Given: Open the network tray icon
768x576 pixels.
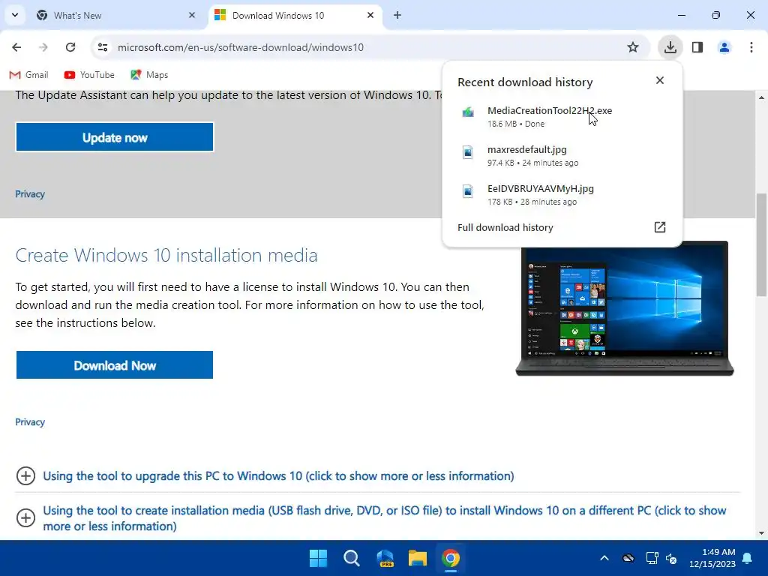Looking at the screenshot, I should (652, 558).
